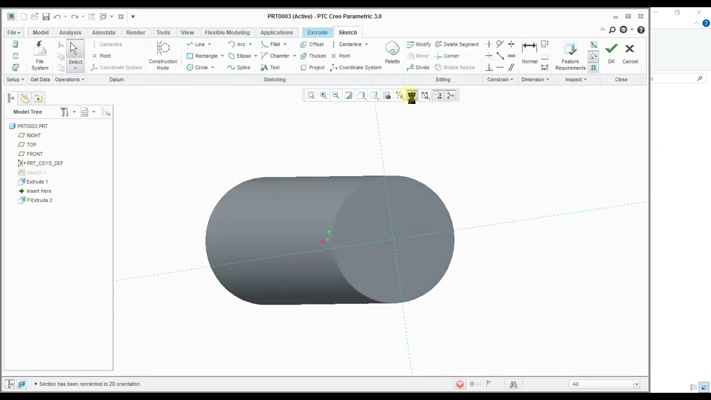Toggle sketcher dimensions display in graphics toolbar
Image resolution: width=711 pixels, height=400 pixels.
click(x=425, y=96)
